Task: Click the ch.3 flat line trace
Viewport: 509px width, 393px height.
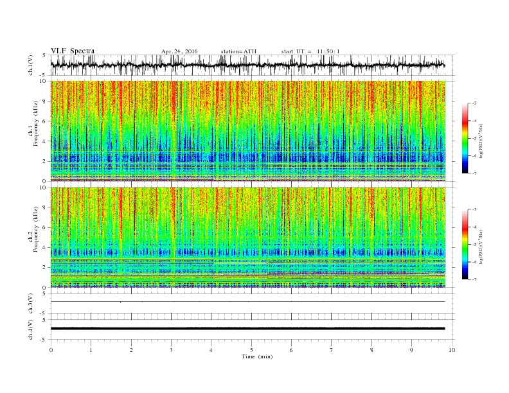Action: (248, 302)
